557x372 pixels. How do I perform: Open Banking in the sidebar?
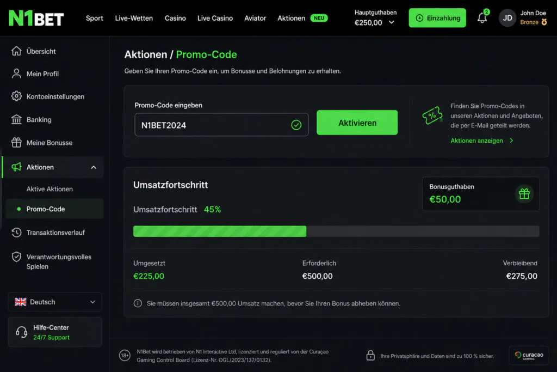[x=39, y=119]
